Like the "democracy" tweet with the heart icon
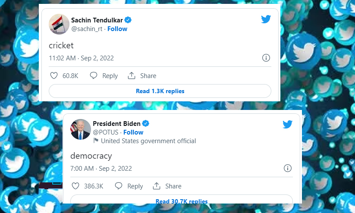This screenshot has height=213, width=355. [x=75, y=186]
